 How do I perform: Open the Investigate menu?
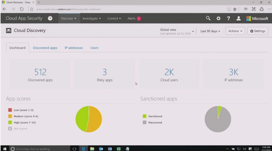tap(92, 19)
